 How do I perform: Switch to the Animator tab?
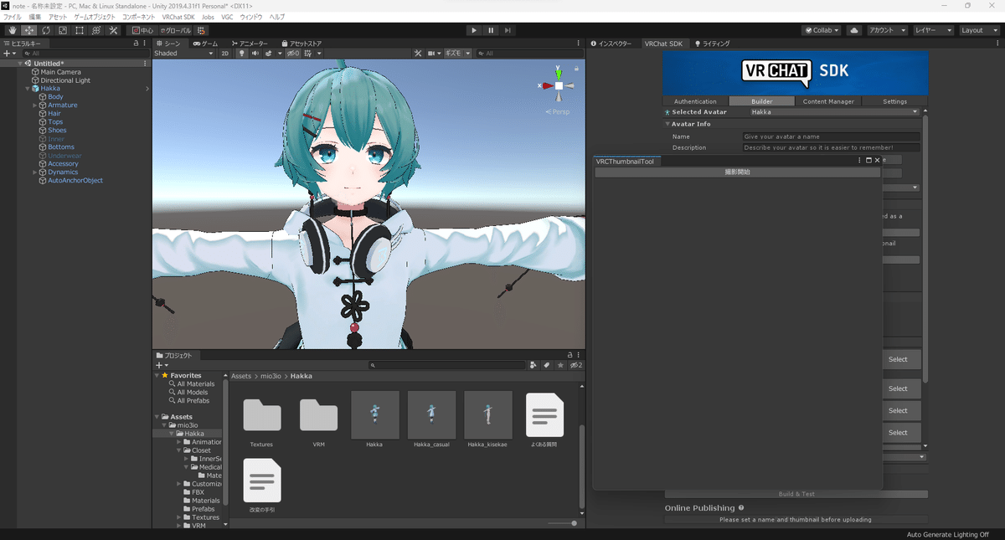249,44
